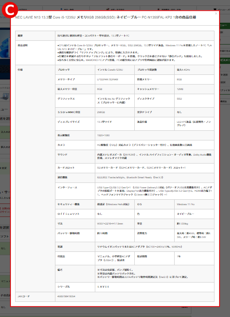Viewport: 230px width, 317px height.
Task: Close the product specification popup with the X
Action: 216,13
